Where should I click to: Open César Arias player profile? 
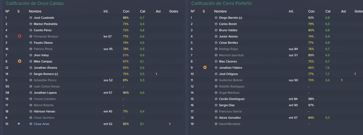(41, 124)
